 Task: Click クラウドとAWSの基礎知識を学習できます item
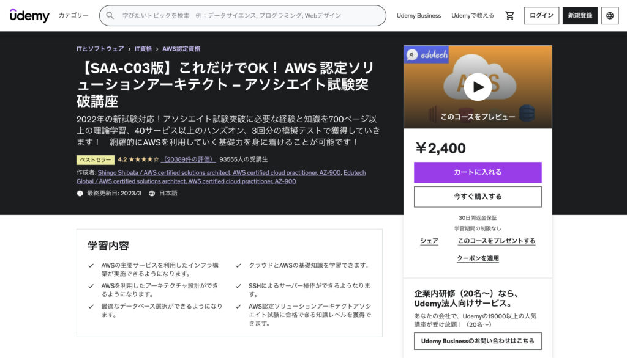[x=309, y=265]
